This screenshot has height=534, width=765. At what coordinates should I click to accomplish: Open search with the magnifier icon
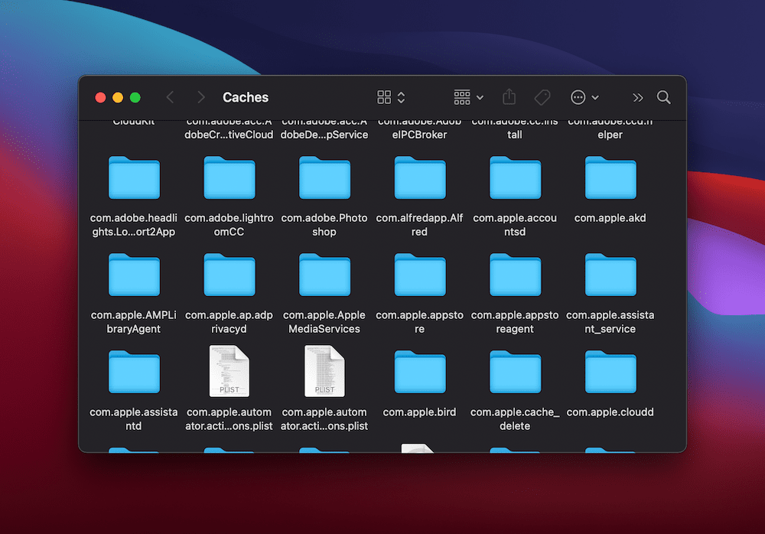point(663,97)
